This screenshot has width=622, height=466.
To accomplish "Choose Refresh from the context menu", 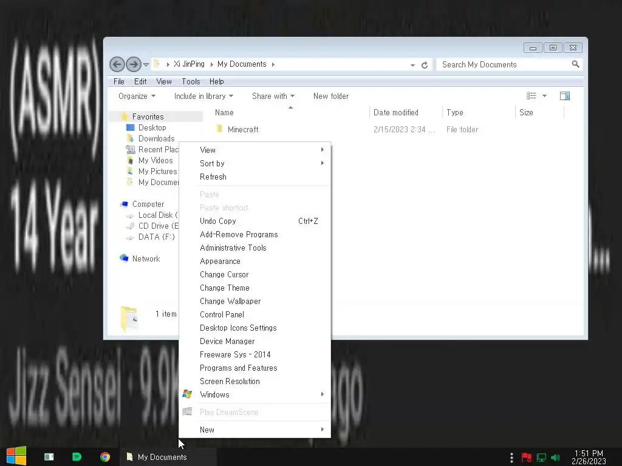I will (255, 177).
